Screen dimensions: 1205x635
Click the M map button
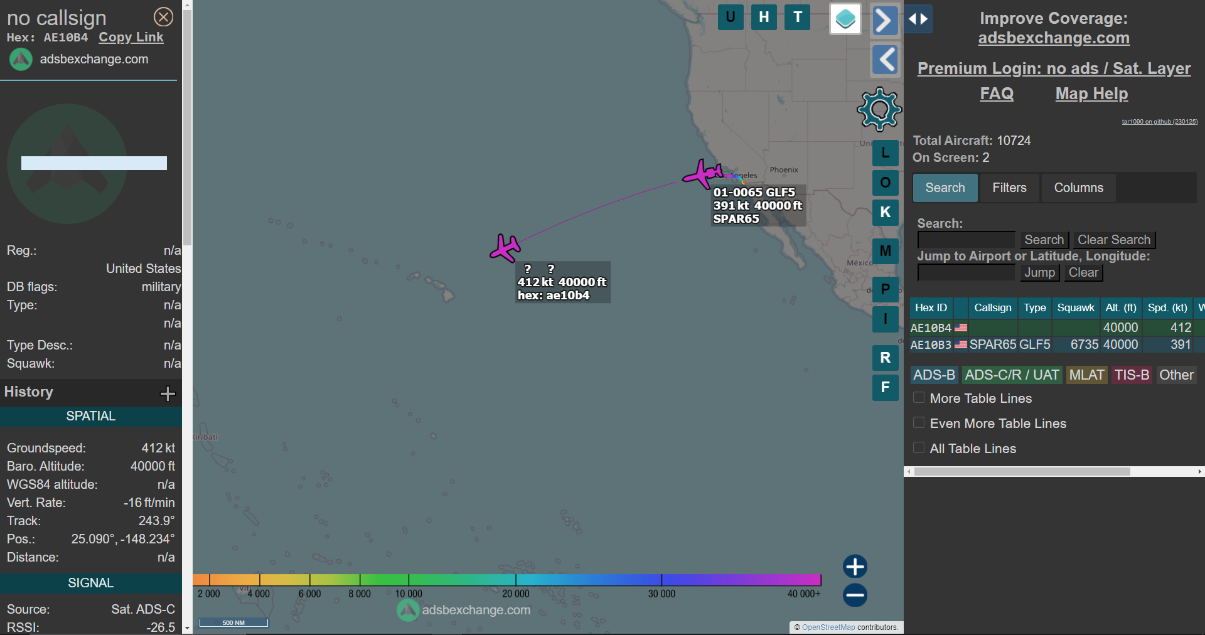(886, 251)
